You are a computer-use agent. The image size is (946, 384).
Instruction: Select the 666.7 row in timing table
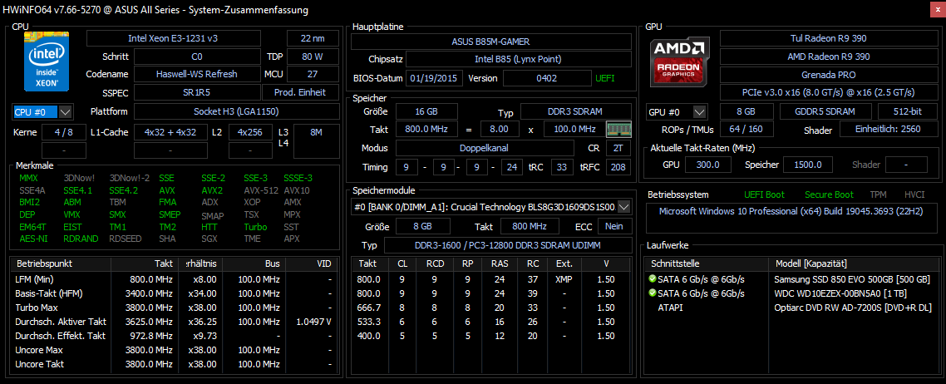point(490,308)
